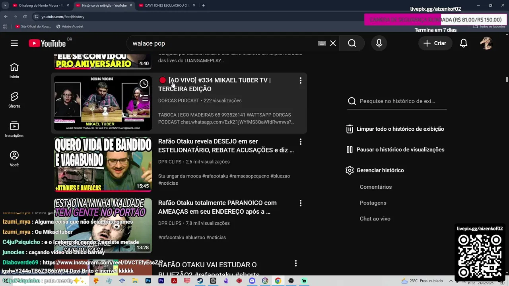Screen dimensions: 509x286
Task: Open Steam from the taskbar
Action: point(200,281)
